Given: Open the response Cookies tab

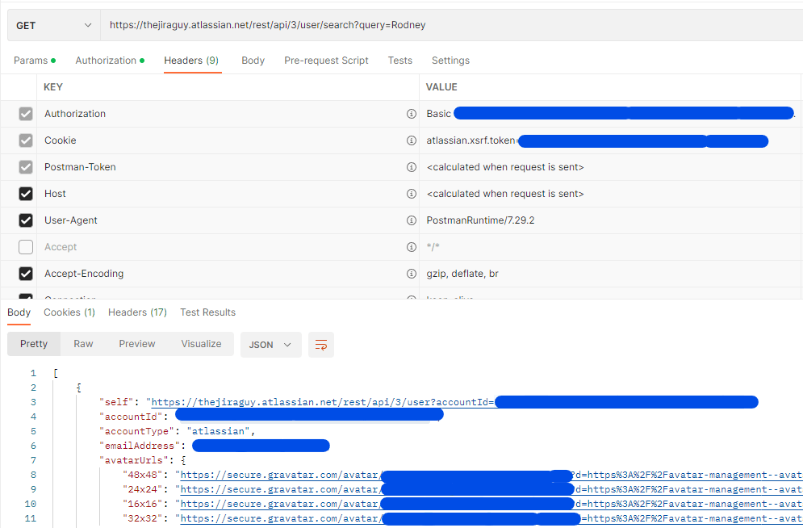Looking at the screenshot, I should pos(69,312).
